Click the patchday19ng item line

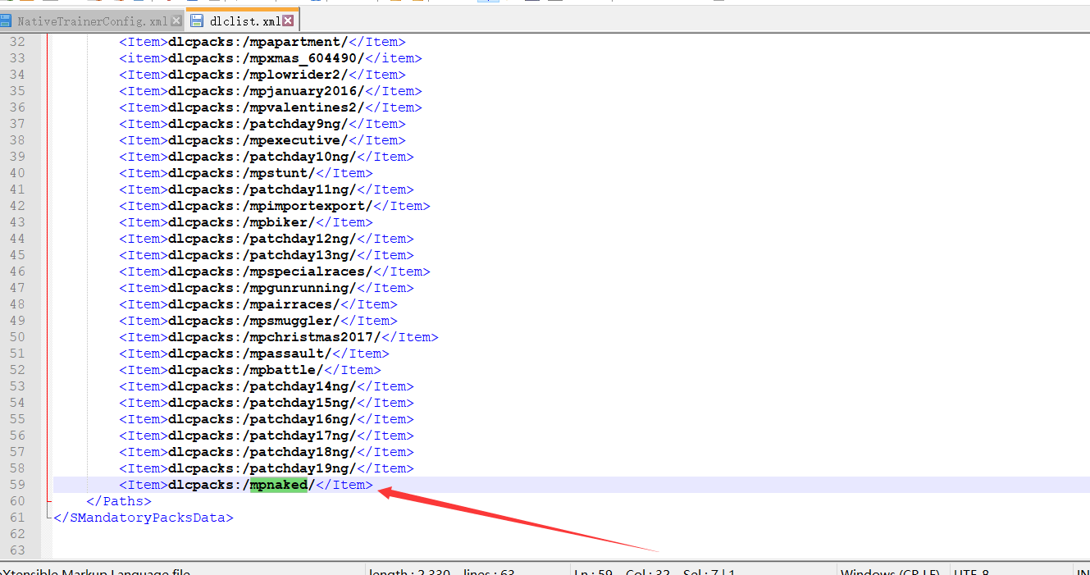pyautogui.click(x=267, y=468)
